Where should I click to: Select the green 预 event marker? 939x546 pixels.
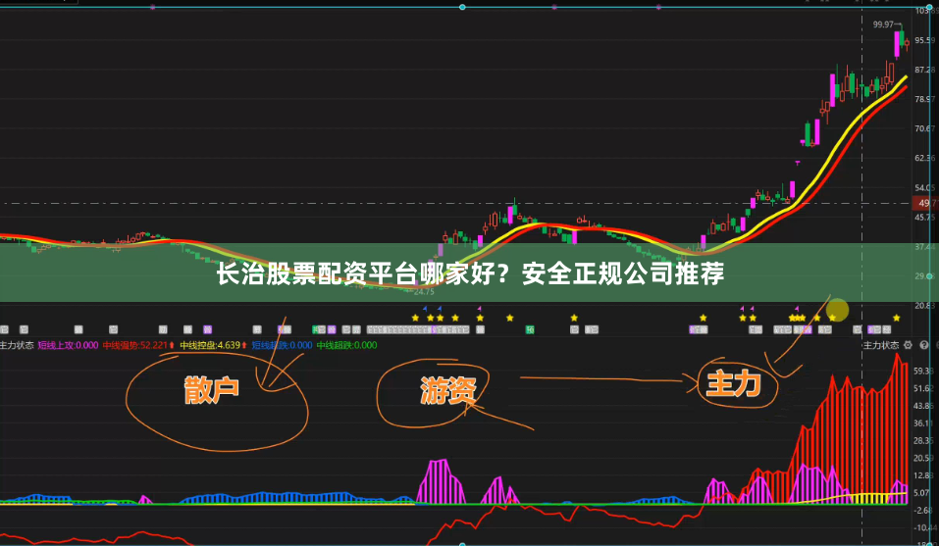point(530,329)
